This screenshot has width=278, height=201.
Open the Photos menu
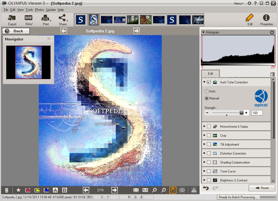39,10
